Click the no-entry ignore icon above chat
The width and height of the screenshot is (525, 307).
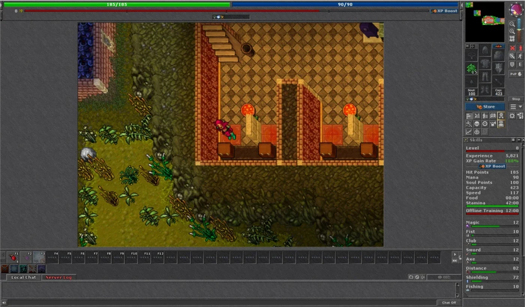[417, 277]
